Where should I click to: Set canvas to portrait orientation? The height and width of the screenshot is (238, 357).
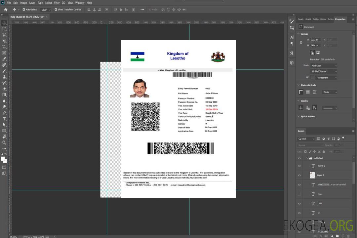coord(313,53)
